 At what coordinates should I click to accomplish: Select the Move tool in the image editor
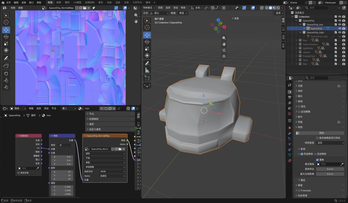click(x=6, y=30)
